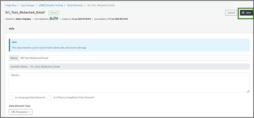This screenshot has width=254, height=118.
Task: Click the Data Element Type label
Action: pos(20,106)
